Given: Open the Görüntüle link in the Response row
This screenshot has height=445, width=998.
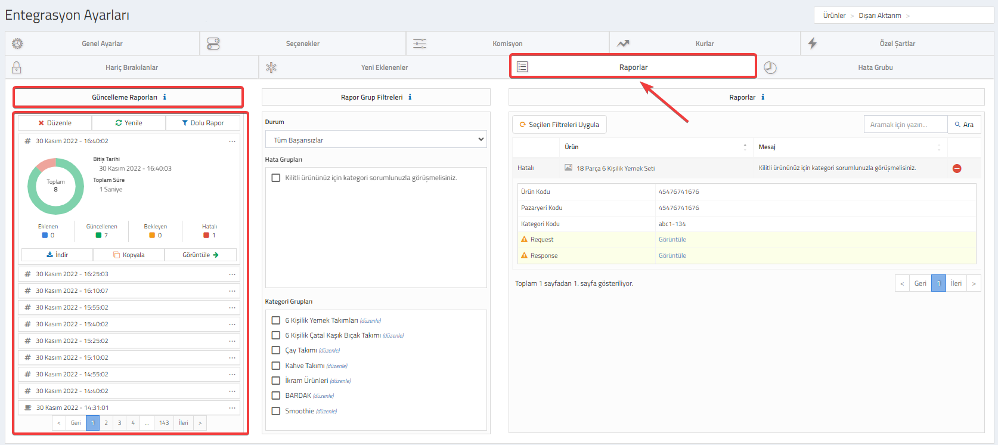Looking at the screenshot, I should [x=672, y=256].
